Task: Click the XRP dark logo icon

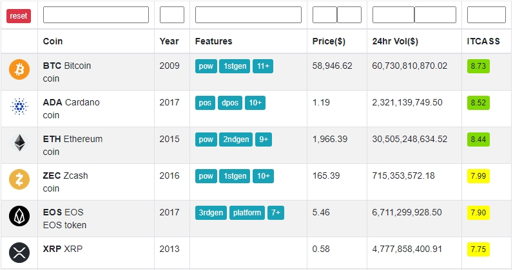Action: (19, 253)
